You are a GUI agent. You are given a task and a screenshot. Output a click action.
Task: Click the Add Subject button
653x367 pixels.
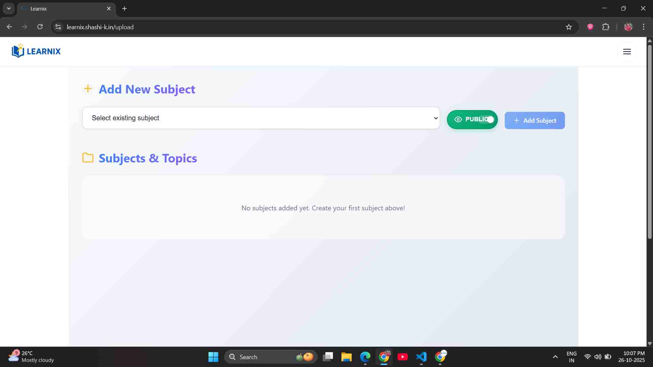[535, 120]
